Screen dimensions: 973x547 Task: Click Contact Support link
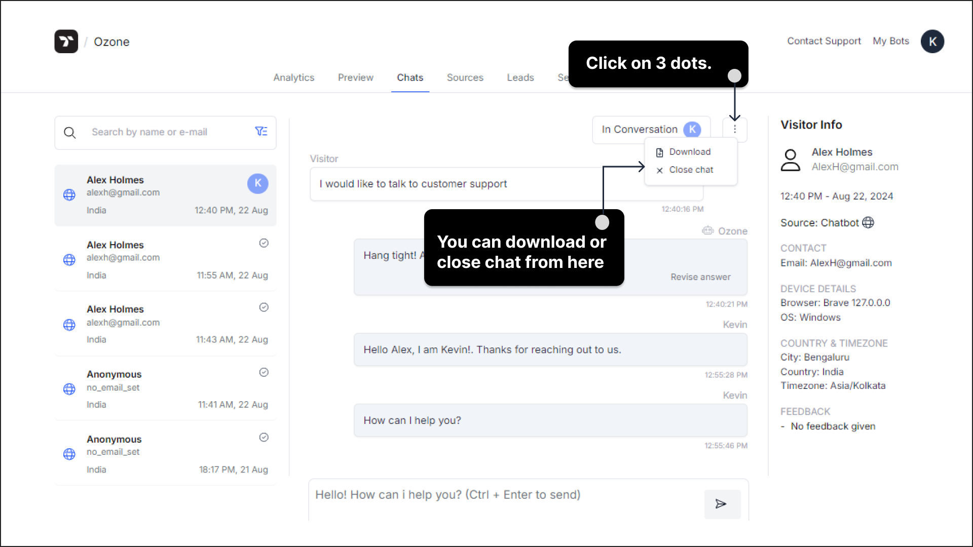(824, 41)
